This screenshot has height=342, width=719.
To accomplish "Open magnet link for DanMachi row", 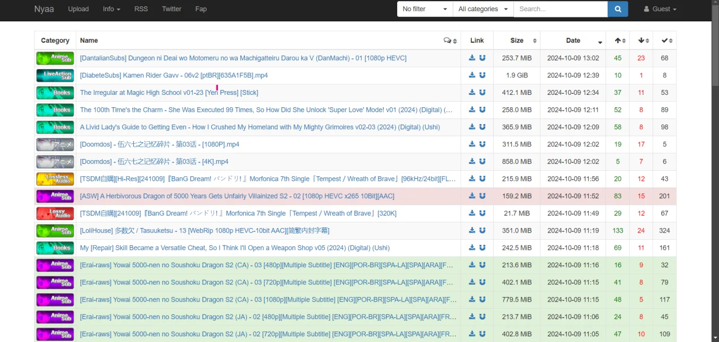I will 482,58.
